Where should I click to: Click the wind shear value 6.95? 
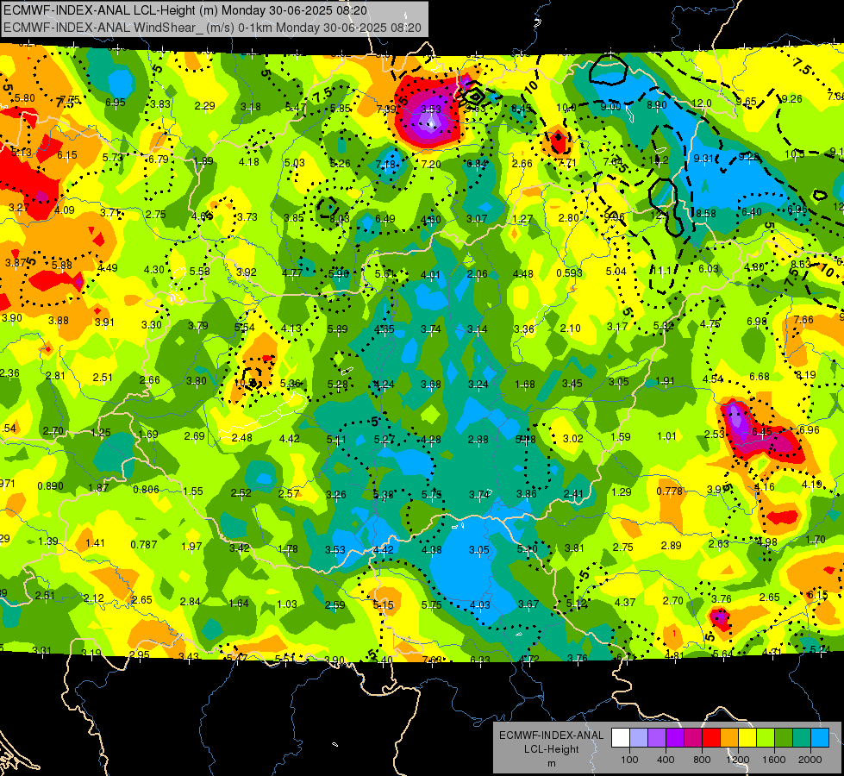pyautogui.click(x=116, y=103)
